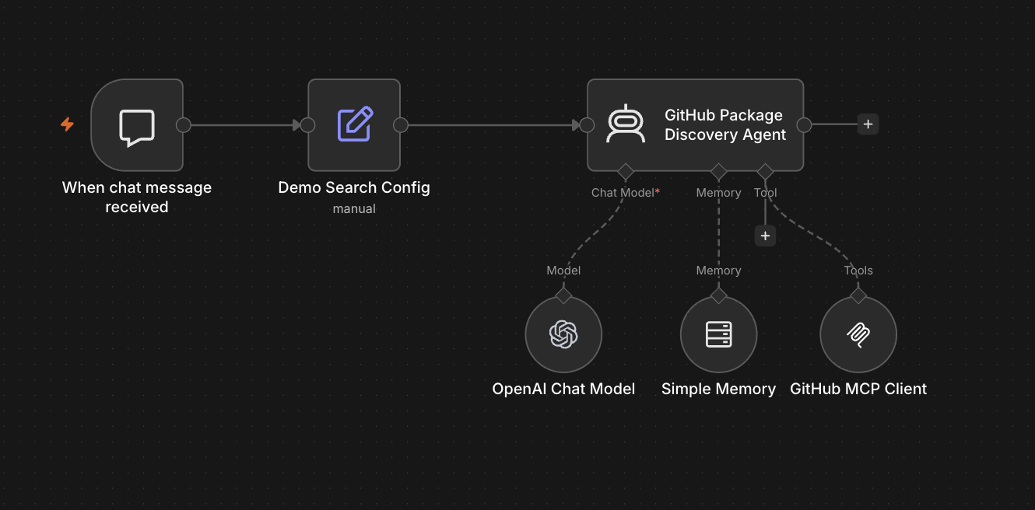
Task: Click the 'GitHub MCP Client' label
Action: click(x=858, y=389)
